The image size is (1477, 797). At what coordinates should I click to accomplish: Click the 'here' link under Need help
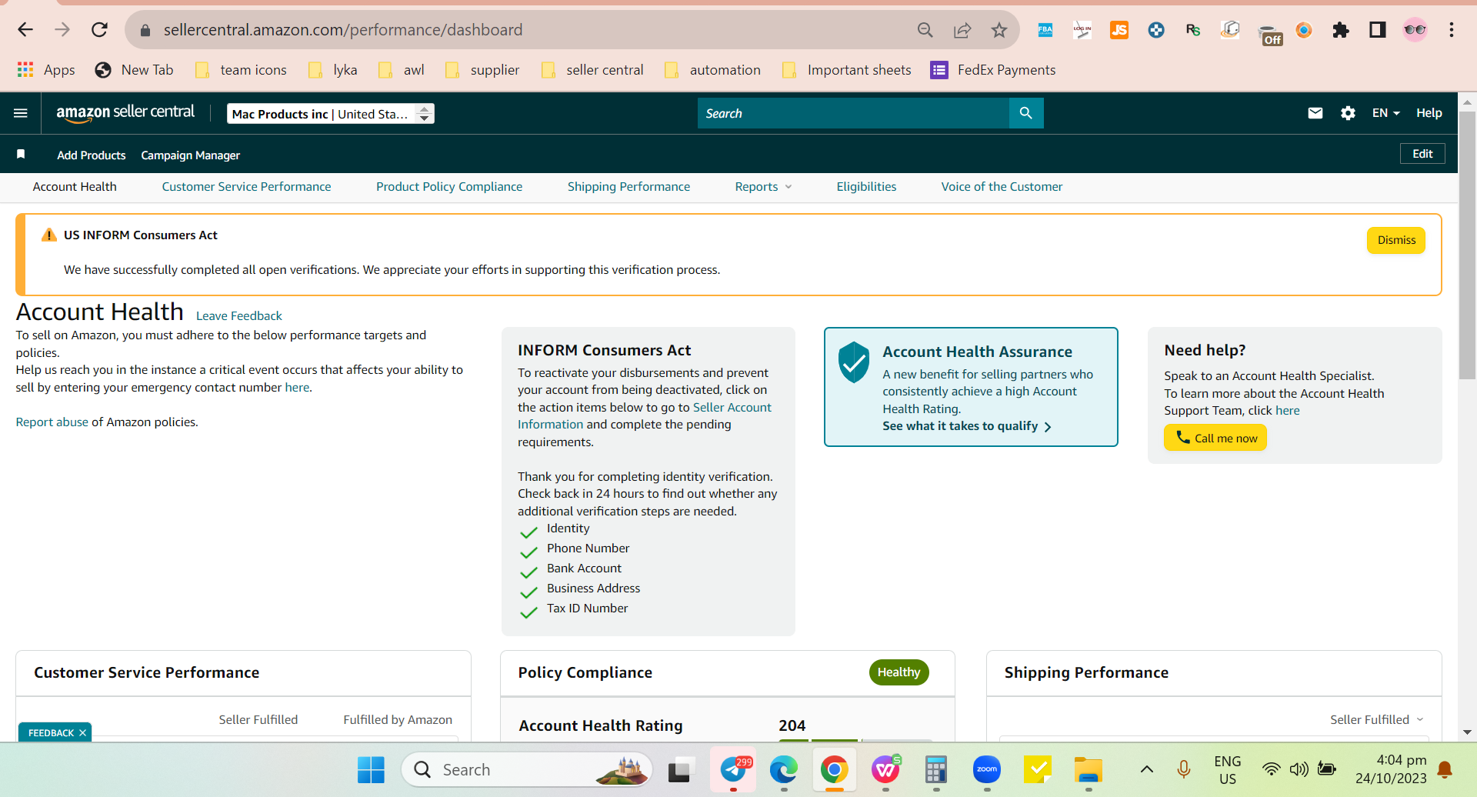point(1288,411)
